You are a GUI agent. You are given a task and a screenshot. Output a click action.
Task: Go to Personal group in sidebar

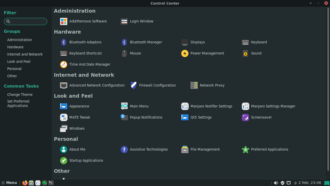pos(14,69)
